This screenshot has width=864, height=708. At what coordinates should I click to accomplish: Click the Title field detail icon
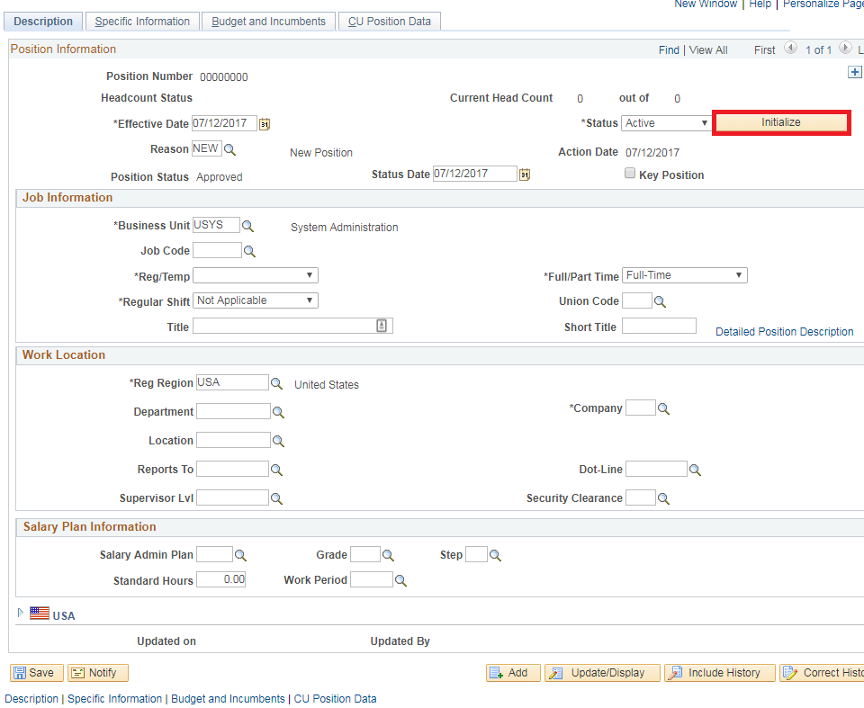click(x=382, y=326)
